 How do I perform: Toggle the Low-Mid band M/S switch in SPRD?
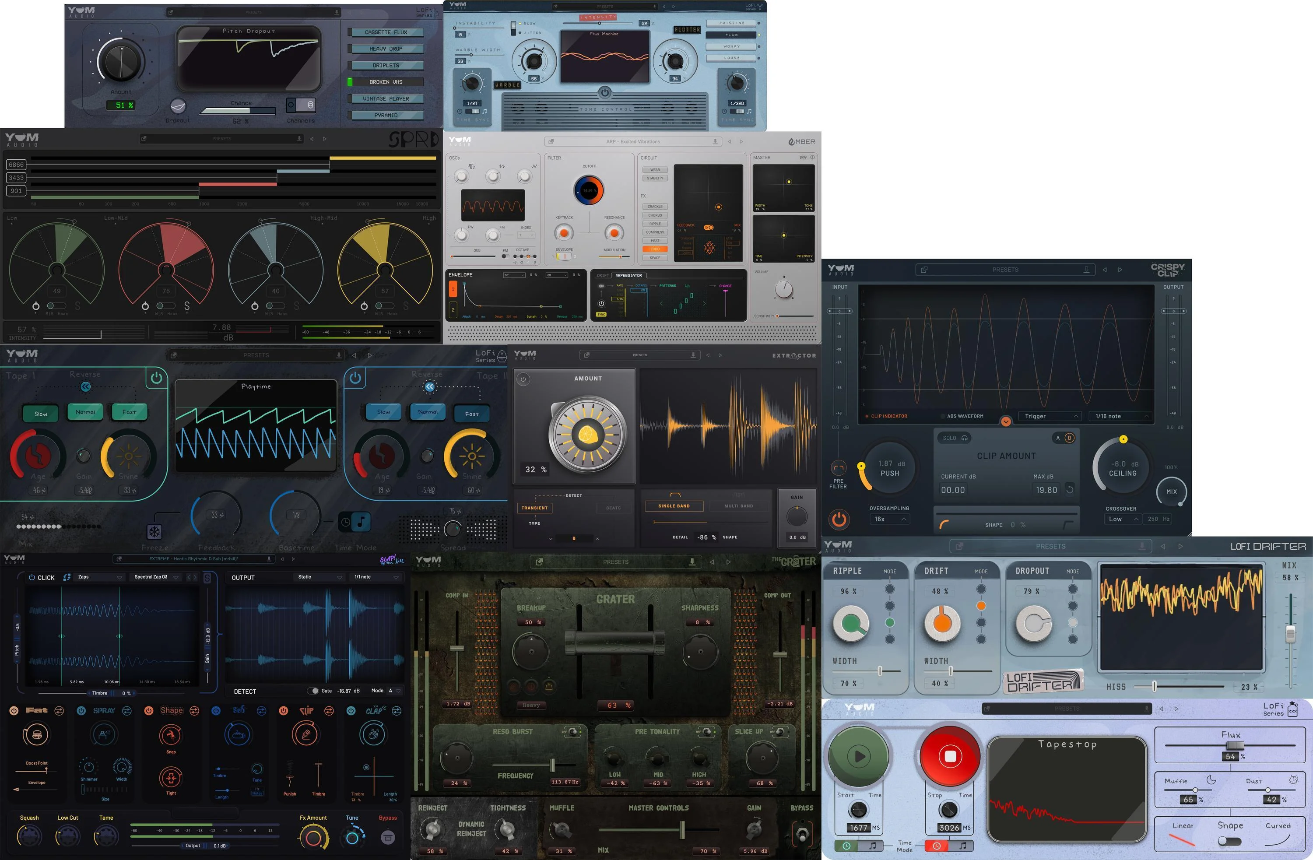(166, 305)
